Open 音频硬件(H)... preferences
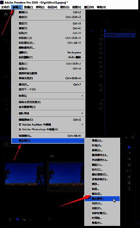 (x=102, y=155)
